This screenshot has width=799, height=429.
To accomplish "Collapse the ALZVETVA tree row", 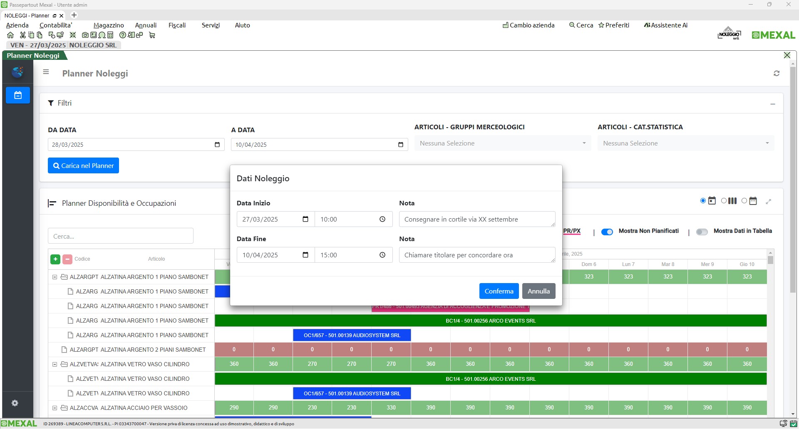I will tap(55, 365).
